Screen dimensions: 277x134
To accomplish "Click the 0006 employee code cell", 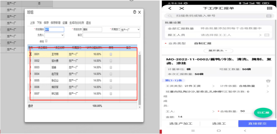I will [x=42, y=87].
